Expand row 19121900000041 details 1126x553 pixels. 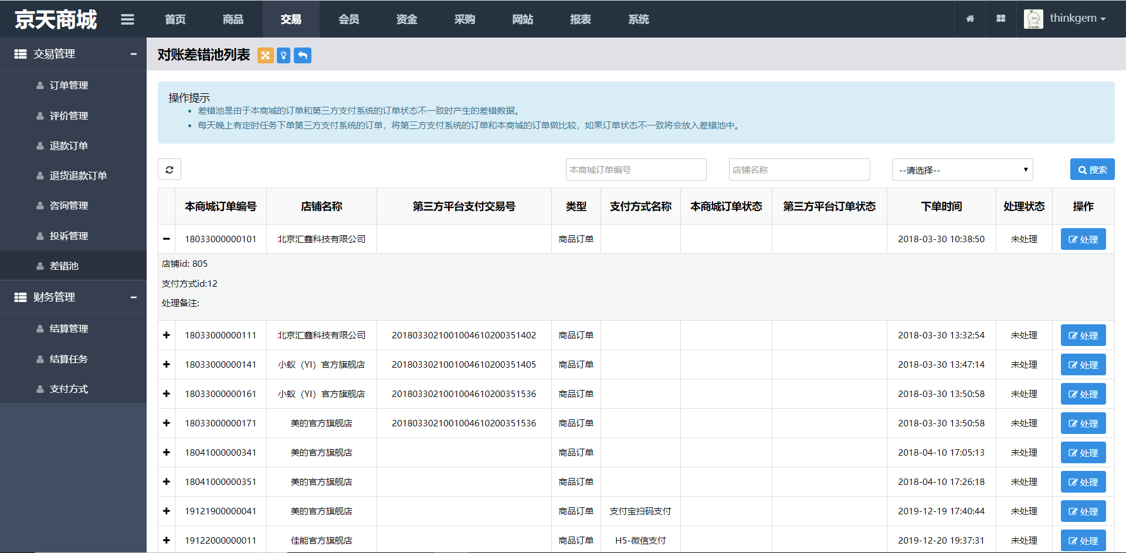click(x=167, y=511)
